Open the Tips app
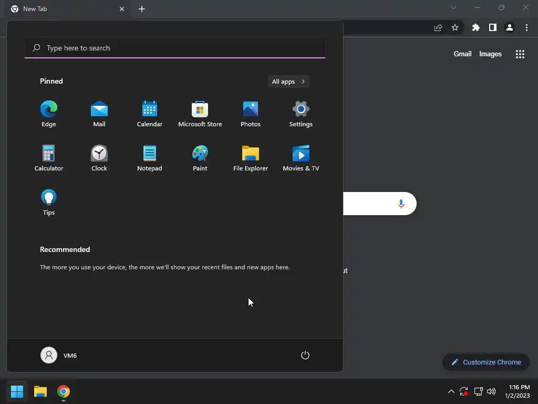 tap(49, 203)
